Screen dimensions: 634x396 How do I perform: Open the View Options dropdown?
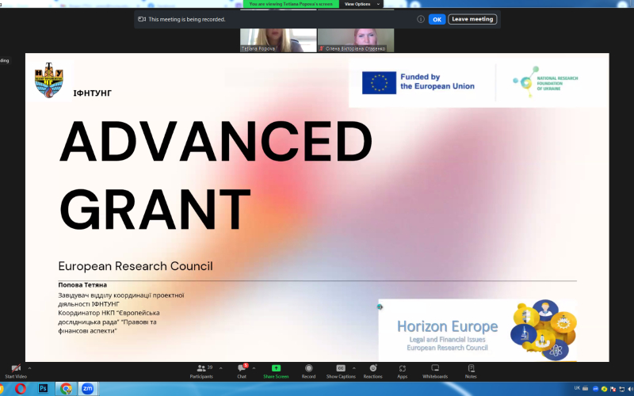tap(362, 4)
